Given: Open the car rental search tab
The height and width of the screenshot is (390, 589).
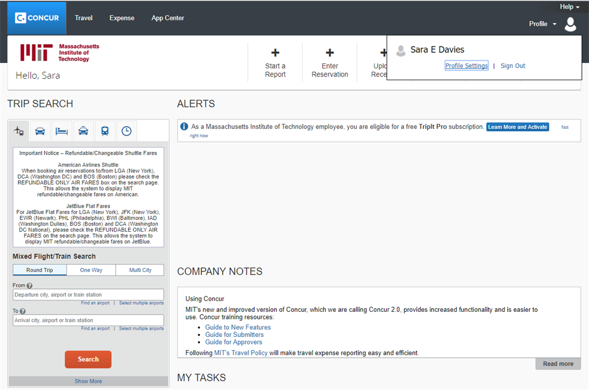Looking at the screenshot, I should (x=40, y=131).
